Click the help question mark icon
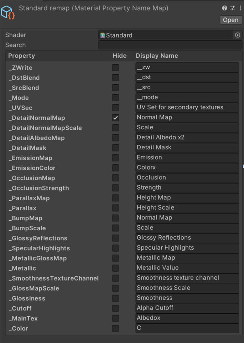The height and width of the screenshot is (343, 244). [224, 8]
